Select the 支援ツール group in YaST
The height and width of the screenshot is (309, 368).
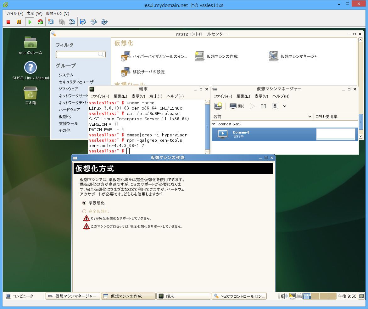[68, 123]
